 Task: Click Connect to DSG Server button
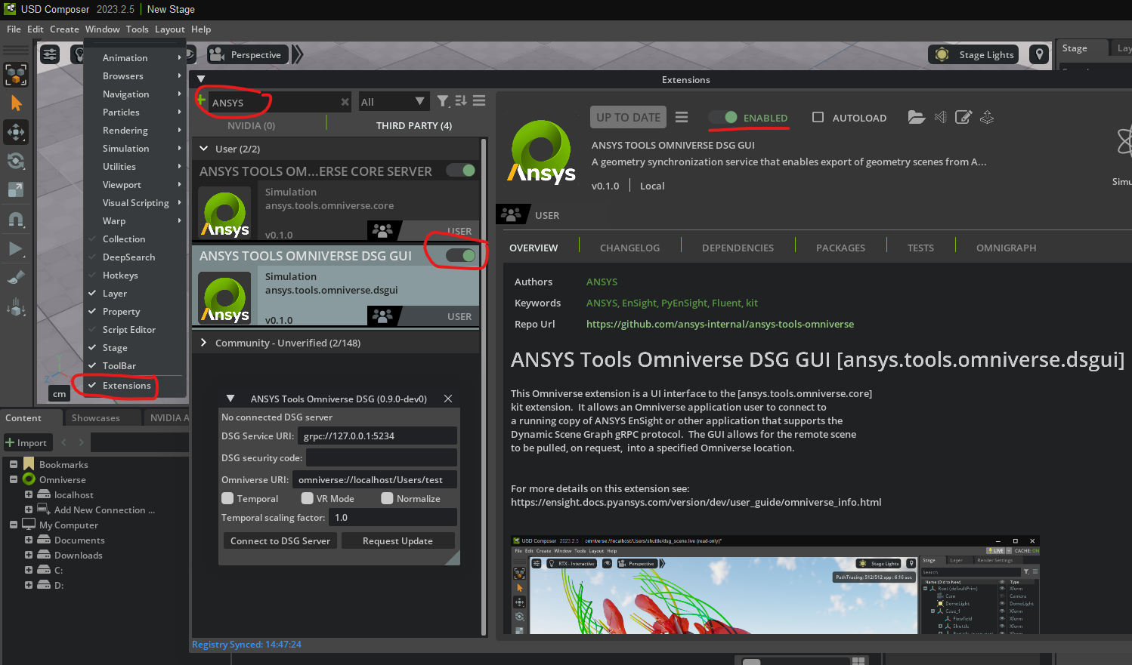click(x=280, y=540)
